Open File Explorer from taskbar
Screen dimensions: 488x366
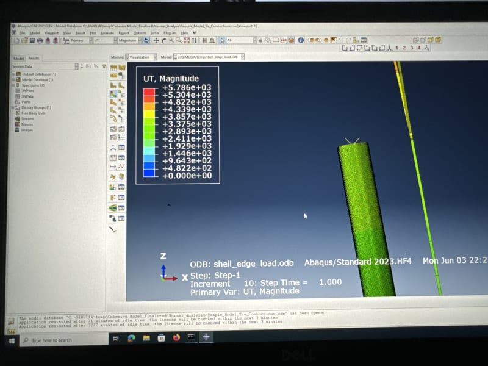(x=146, y=339)
